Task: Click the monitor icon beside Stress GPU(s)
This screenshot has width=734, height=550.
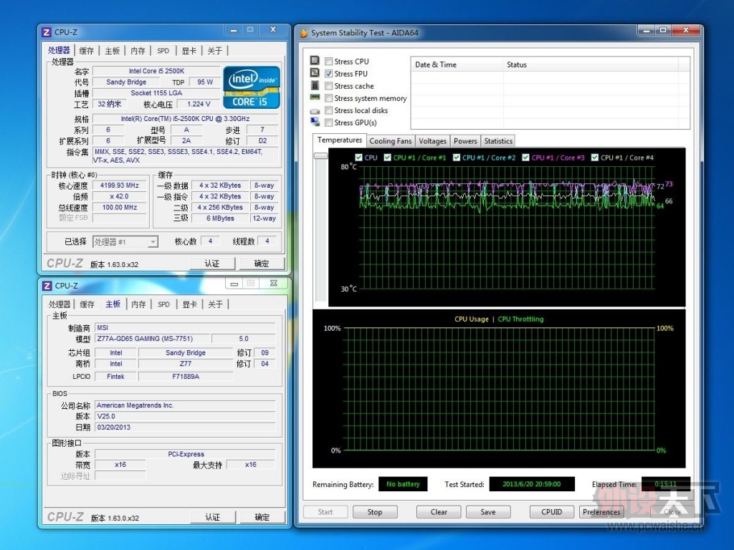Action: click(315, 122)
